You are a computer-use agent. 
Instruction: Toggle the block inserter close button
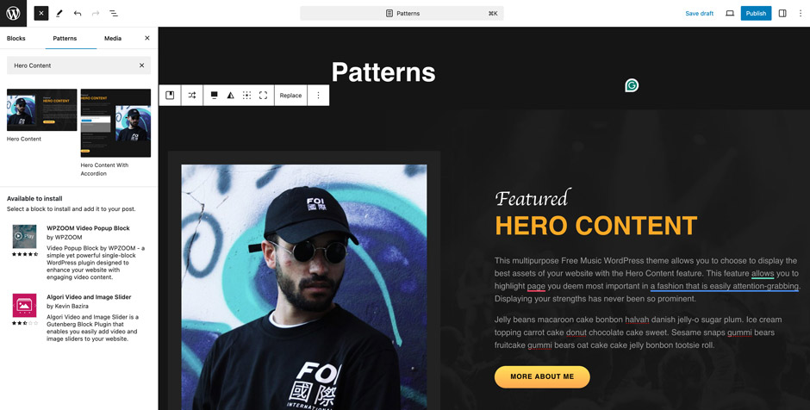coord(41,14)
